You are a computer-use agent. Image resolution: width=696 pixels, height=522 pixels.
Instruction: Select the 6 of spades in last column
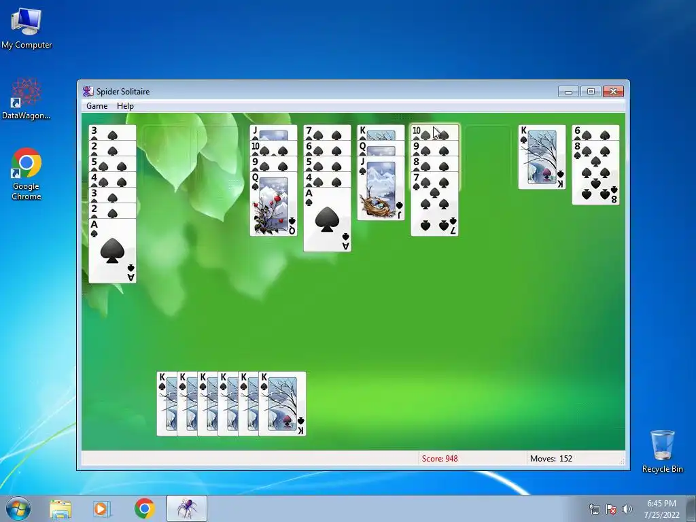[x=595, y=133]
